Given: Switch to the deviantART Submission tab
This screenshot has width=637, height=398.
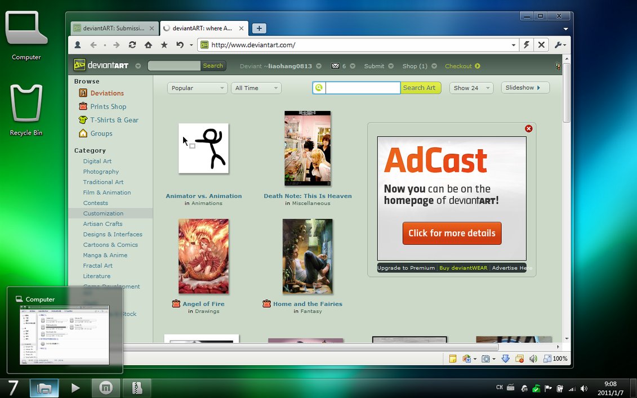Looking at the screenshot, I should (x=113, y=28).
